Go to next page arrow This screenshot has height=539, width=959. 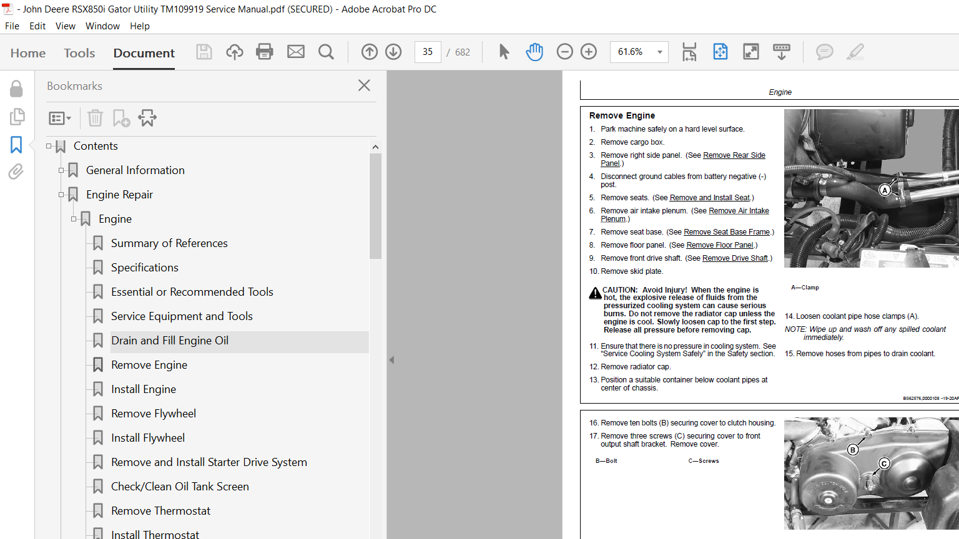393,52
